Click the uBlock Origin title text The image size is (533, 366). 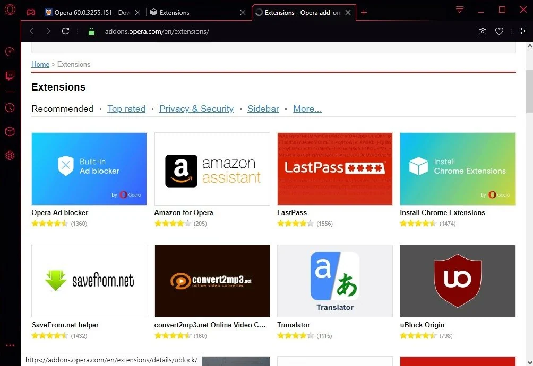[x=422, y=325]
